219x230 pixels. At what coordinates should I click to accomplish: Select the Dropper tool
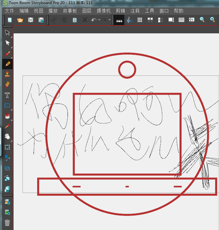[7, 126]
